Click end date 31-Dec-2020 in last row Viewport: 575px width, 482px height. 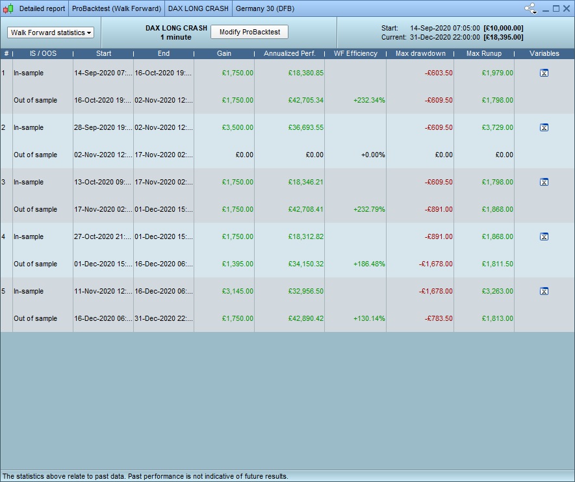pyautogui.click(x=163, y=318)
